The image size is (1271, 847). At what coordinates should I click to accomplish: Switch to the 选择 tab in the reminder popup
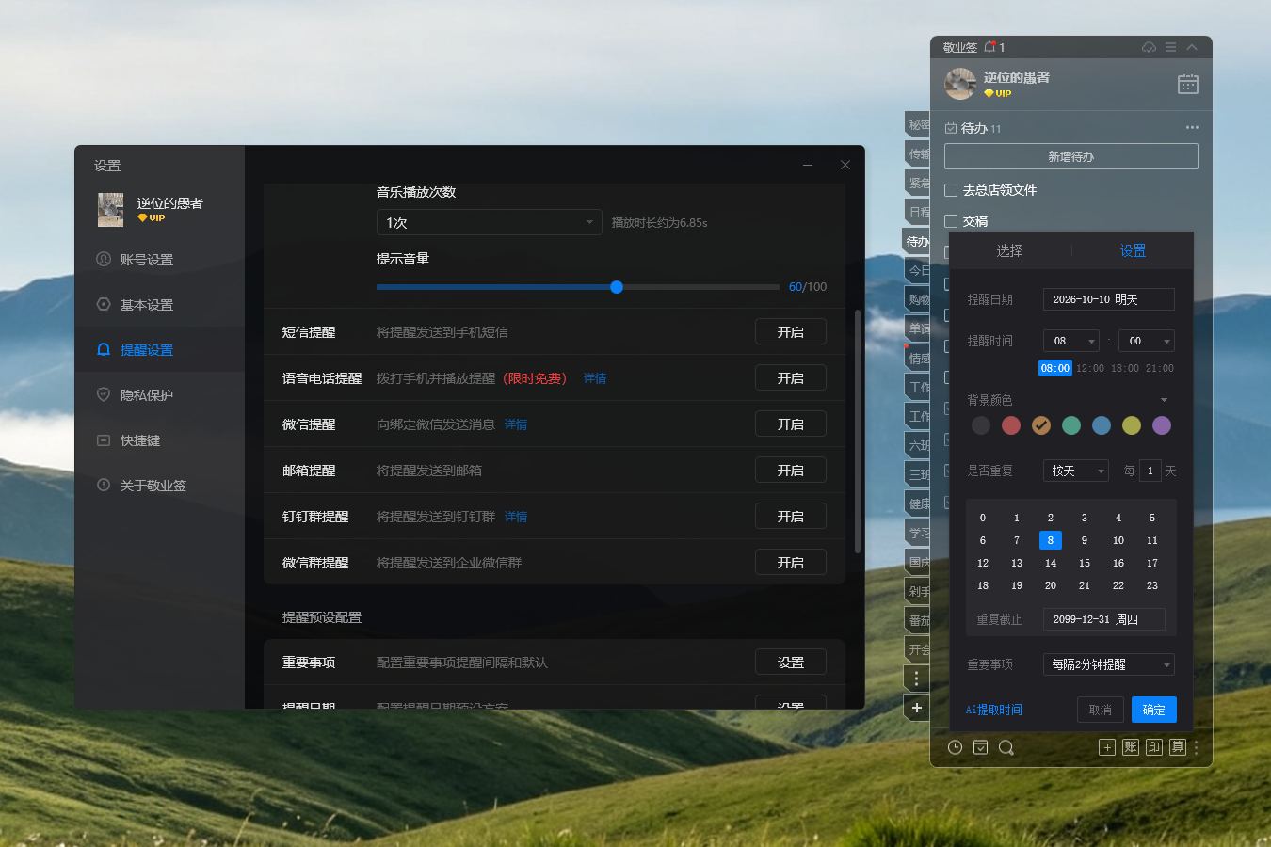[1009, 250]
